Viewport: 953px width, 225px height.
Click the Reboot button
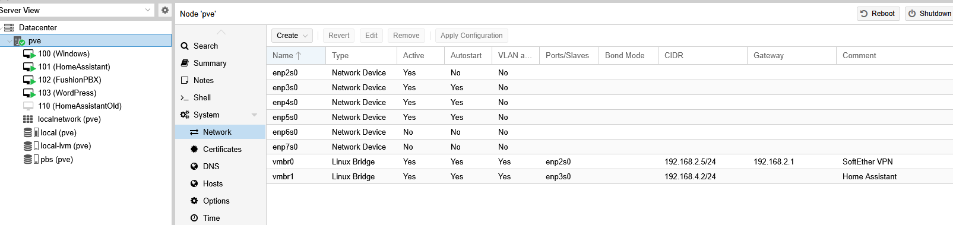click(x=878, y=14)
